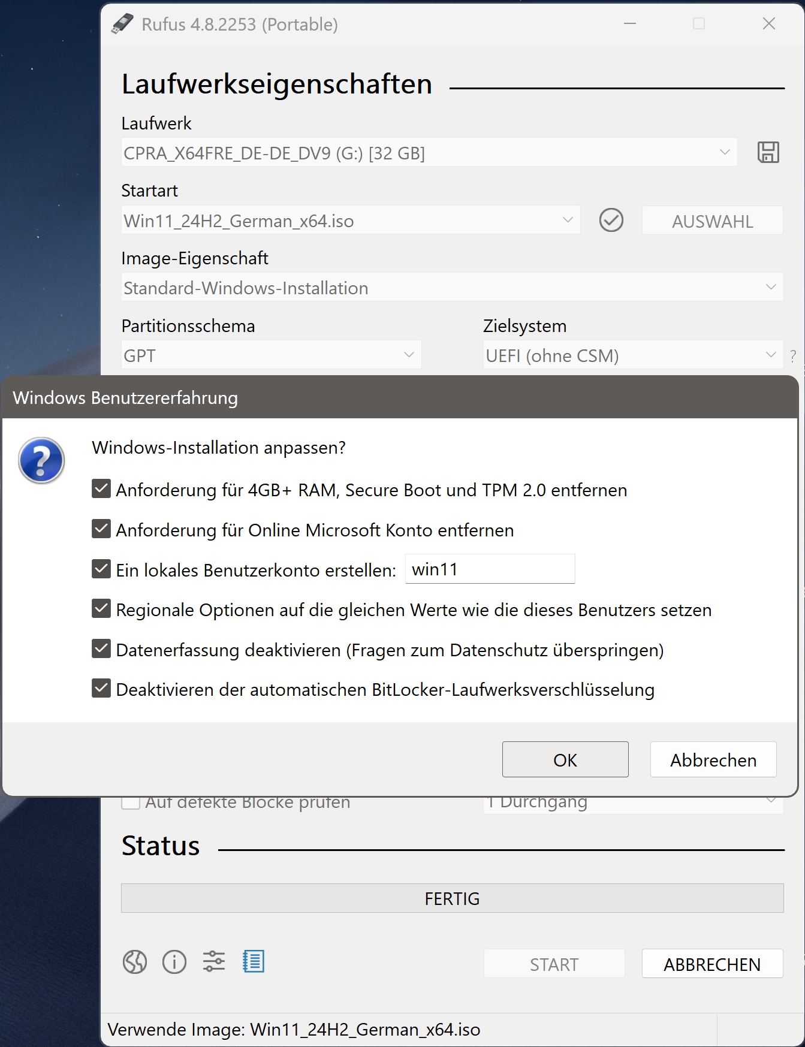Click the save drive image icon

[768, 152]
